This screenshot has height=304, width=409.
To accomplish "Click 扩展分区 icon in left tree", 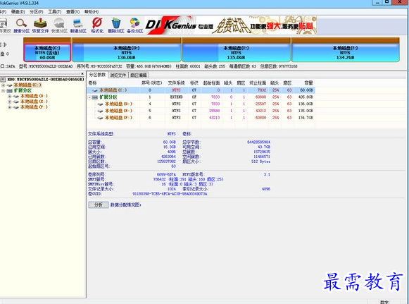I will click(10, 91).
